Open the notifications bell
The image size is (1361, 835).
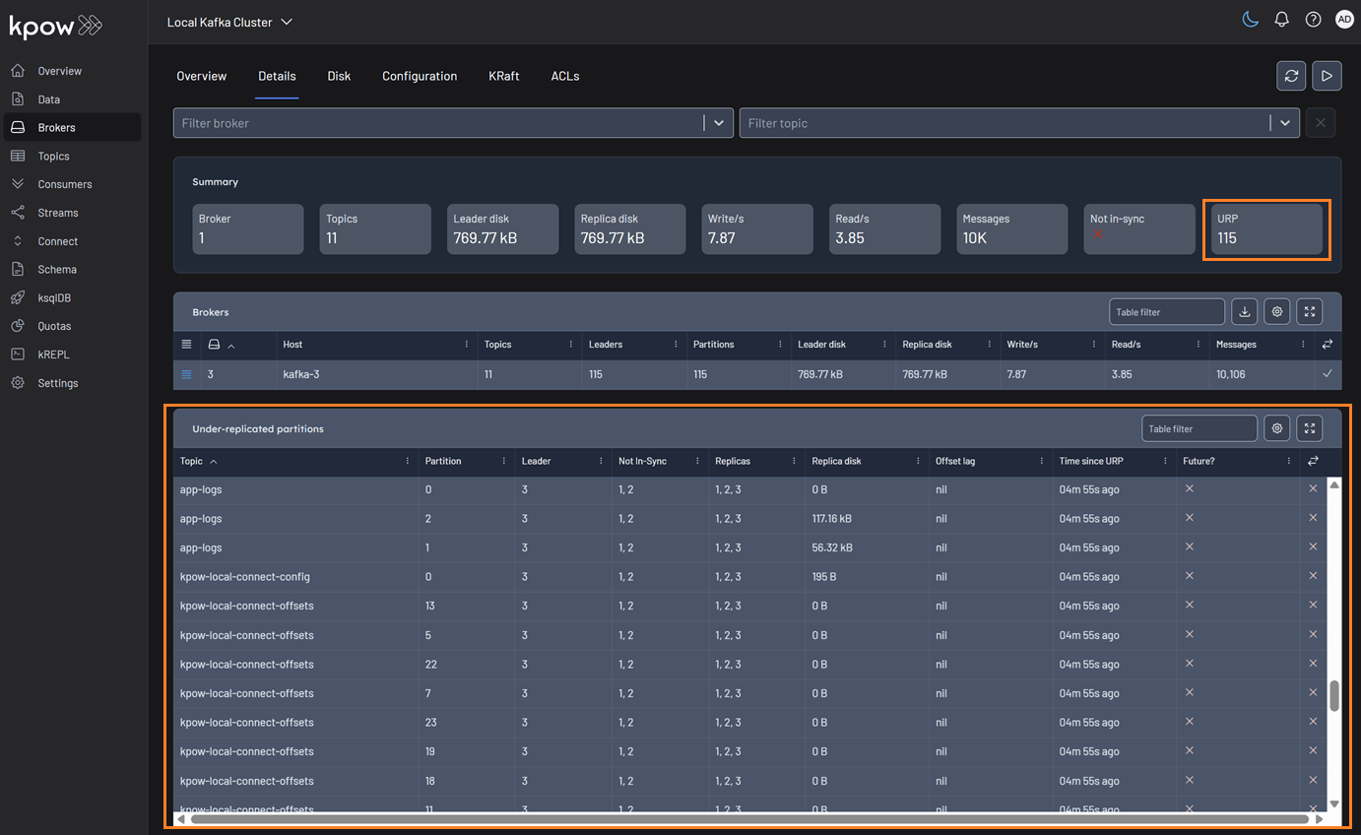tap(1281, 20)
